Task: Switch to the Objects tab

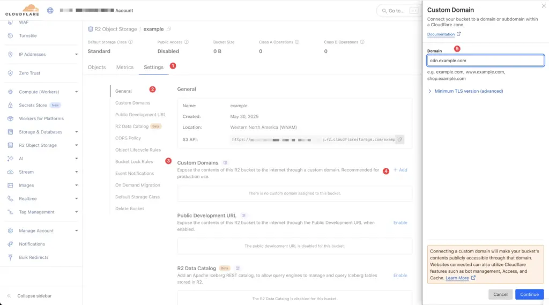Action: [97, 67]
